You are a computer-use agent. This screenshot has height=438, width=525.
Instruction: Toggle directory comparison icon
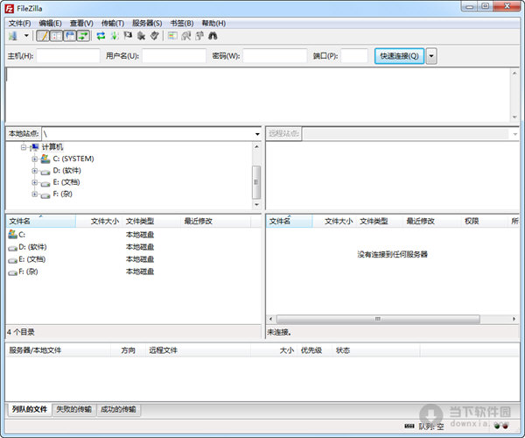point(186,36)
